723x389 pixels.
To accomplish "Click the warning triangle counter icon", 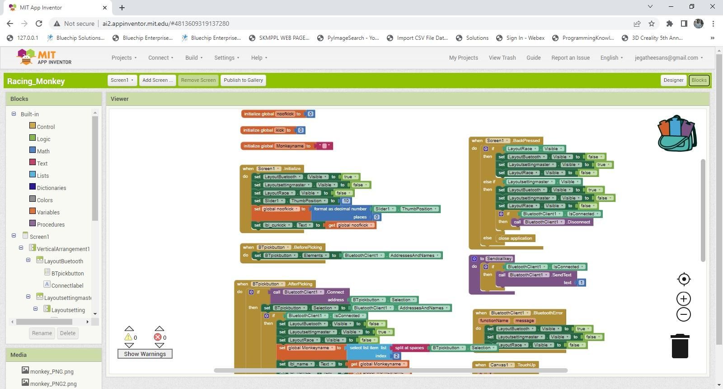I will [x=128, y=337].
